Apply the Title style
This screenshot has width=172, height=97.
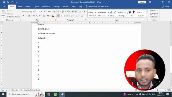131,14
